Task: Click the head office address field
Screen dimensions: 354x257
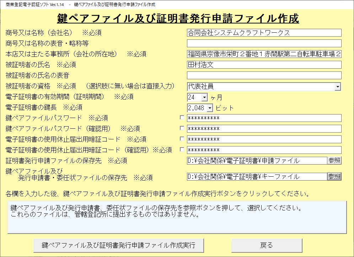Action: [264, 54]
